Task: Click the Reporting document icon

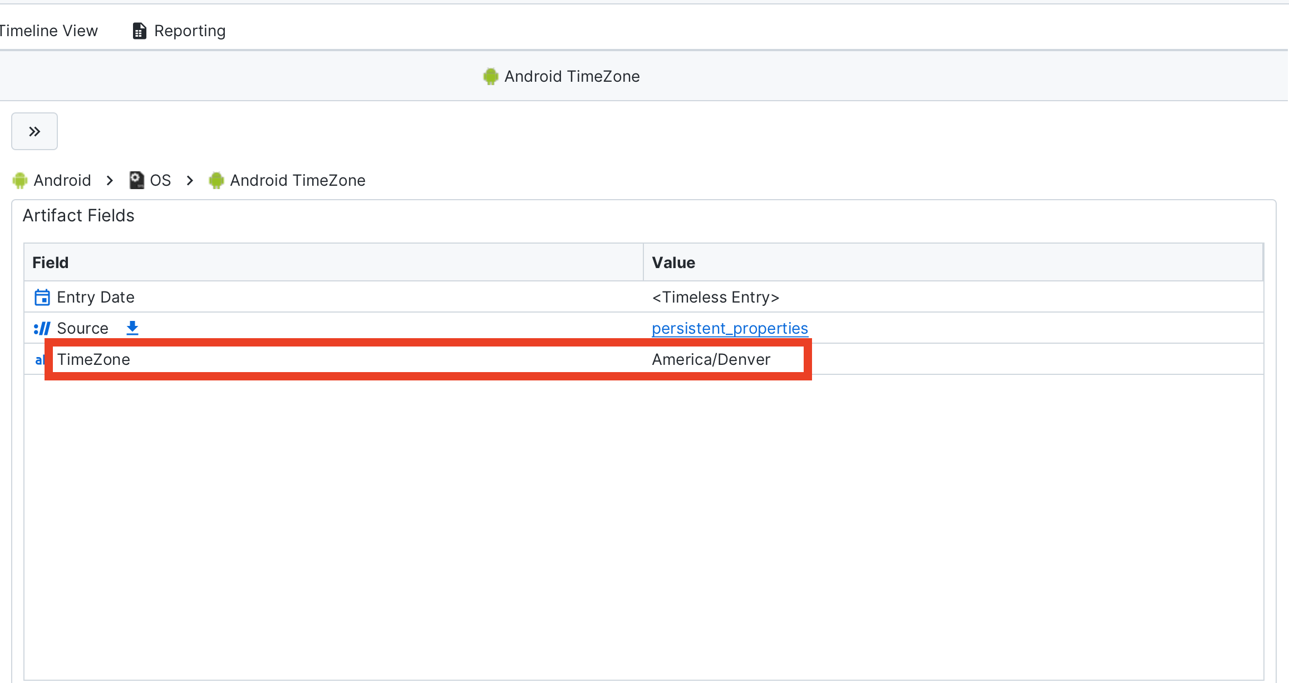Action: pyautogui.click(x=139, y=31)
